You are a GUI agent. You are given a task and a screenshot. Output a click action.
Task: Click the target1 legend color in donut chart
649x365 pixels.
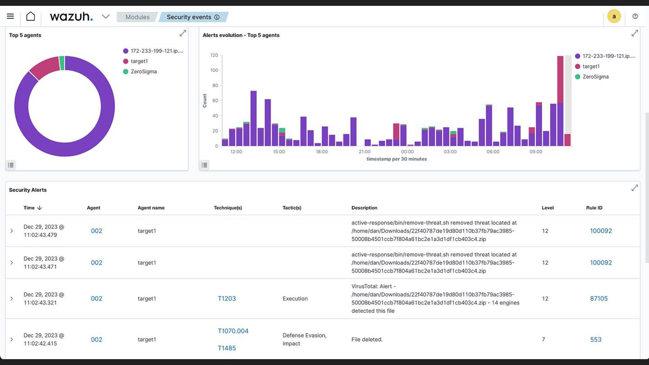coord(126,61)
